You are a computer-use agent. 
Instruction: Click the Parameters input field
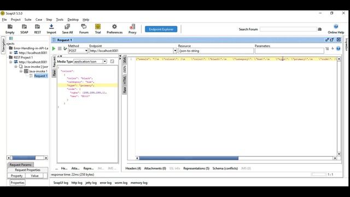[289, 51]
